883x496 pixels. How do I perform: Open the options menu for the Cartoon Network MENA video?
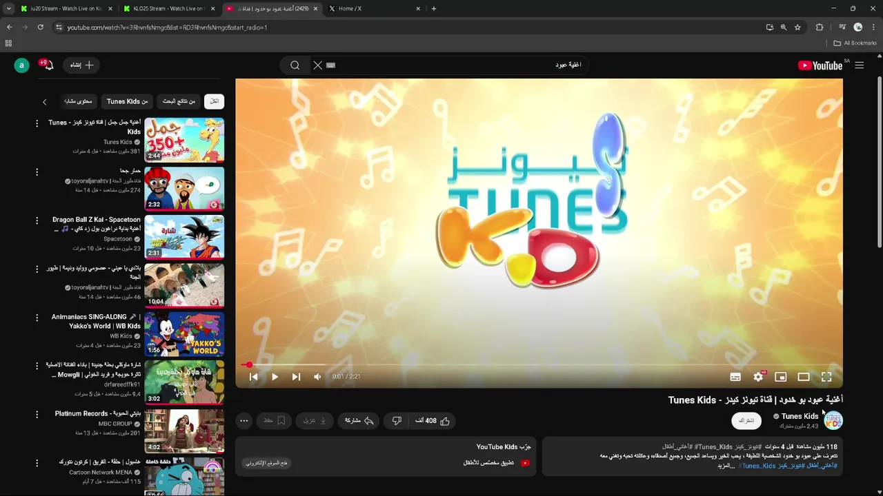pos(37,463)
